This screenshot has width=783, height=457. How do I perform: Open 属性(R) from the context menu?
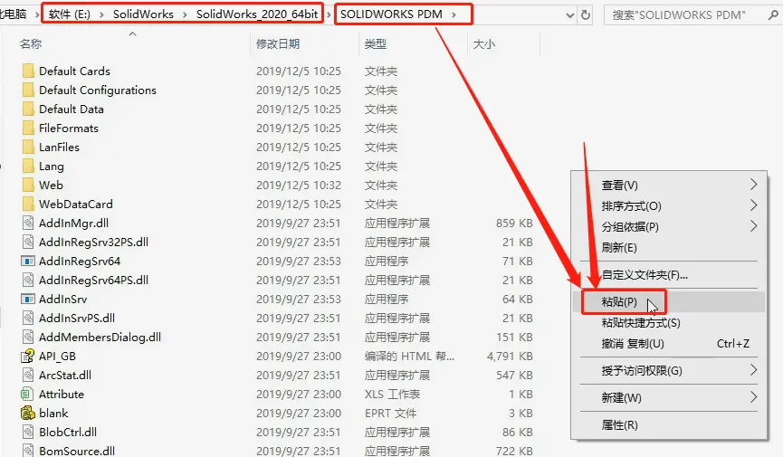pos(669,425)
